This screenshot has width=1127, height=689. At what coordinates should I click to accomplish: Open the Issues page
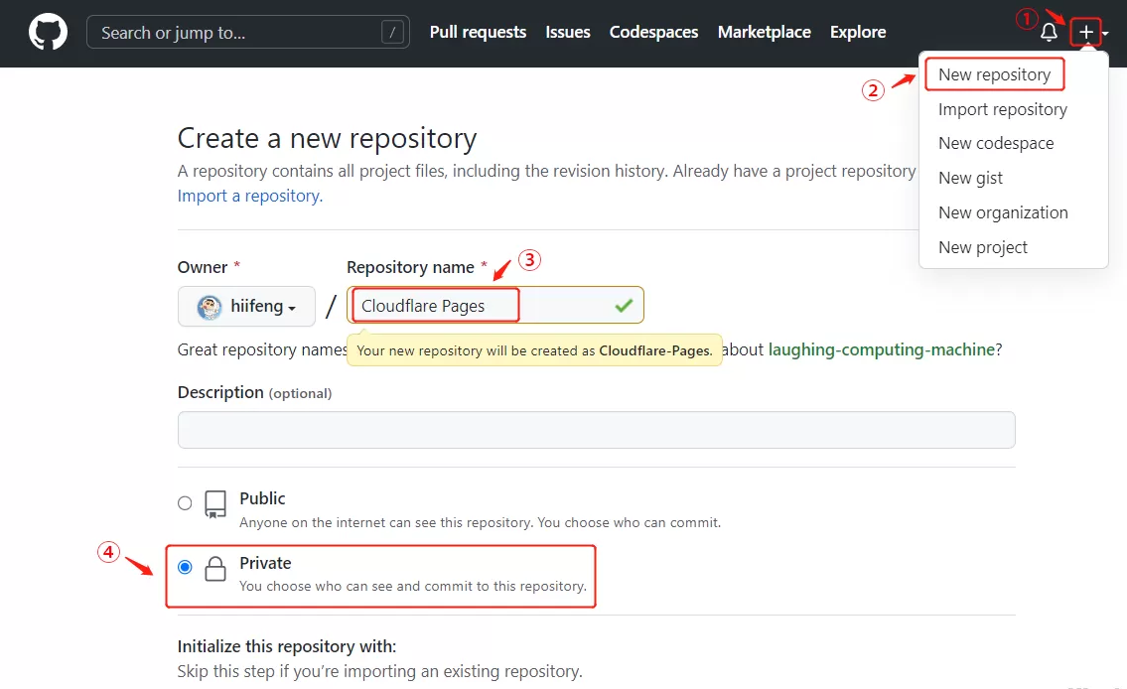[568, 33]
